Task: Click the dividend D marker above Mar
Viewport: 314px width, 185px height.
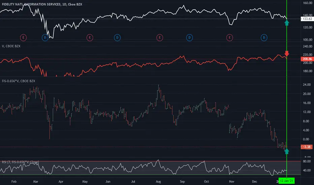Action: click(x=45, y=37)
